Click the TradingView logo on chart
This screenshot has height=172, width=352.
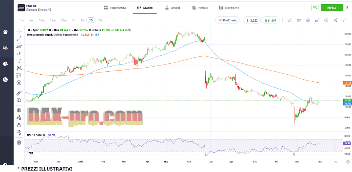(31, 153)
